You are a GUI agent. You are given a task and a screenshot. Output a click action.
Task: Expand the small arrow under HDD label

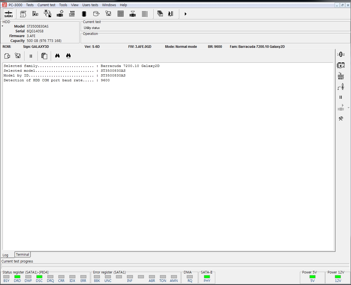(x=2, y=26)
